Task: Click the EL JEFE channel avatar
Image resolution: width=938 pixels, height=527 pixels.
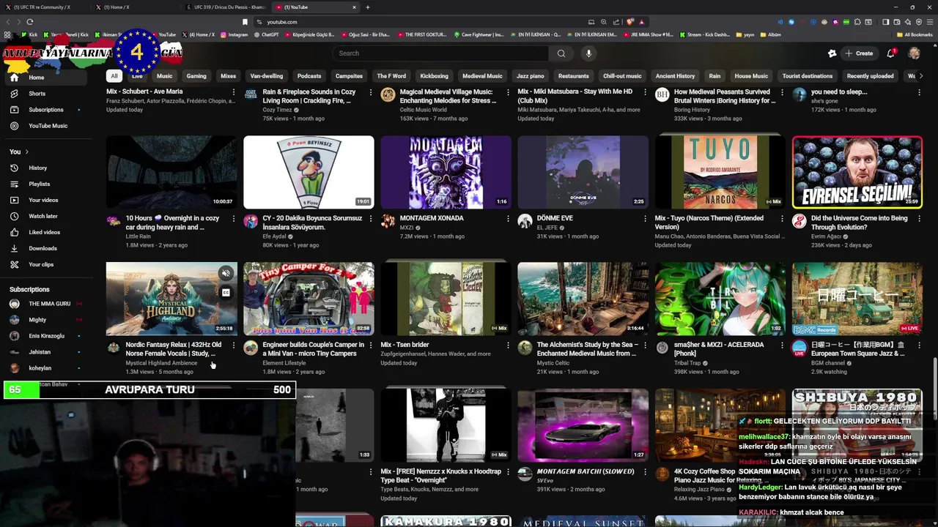Action: pyautogui.click(x=525, y=221)
